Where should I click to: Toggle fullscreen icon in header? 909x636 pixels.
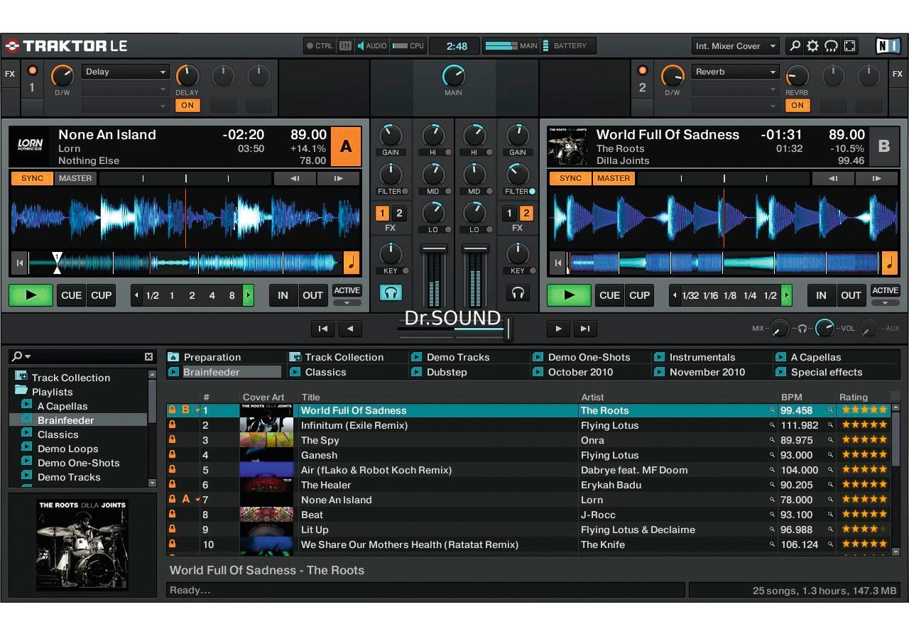pyautogui.click(x=849, y=46)
